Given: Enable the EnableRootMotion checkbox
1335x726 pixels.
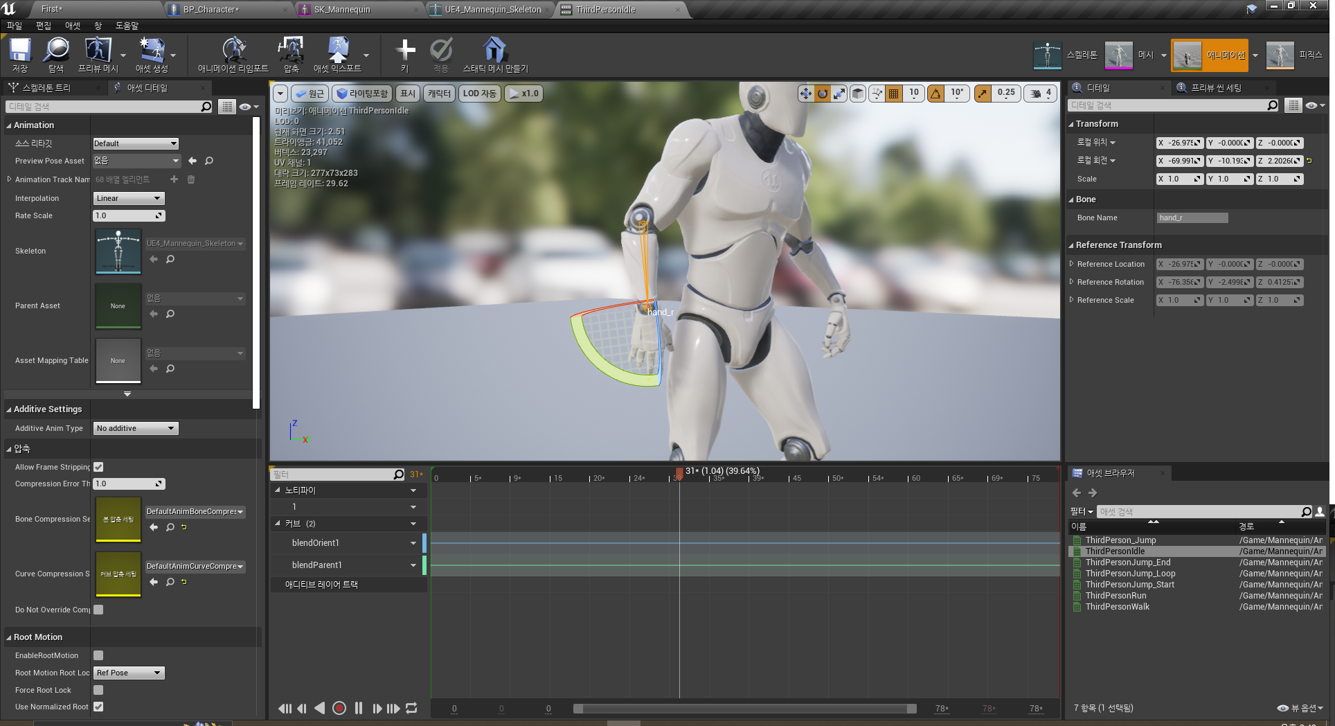Looking at the screenshot, I should click(x=98, y=655).
